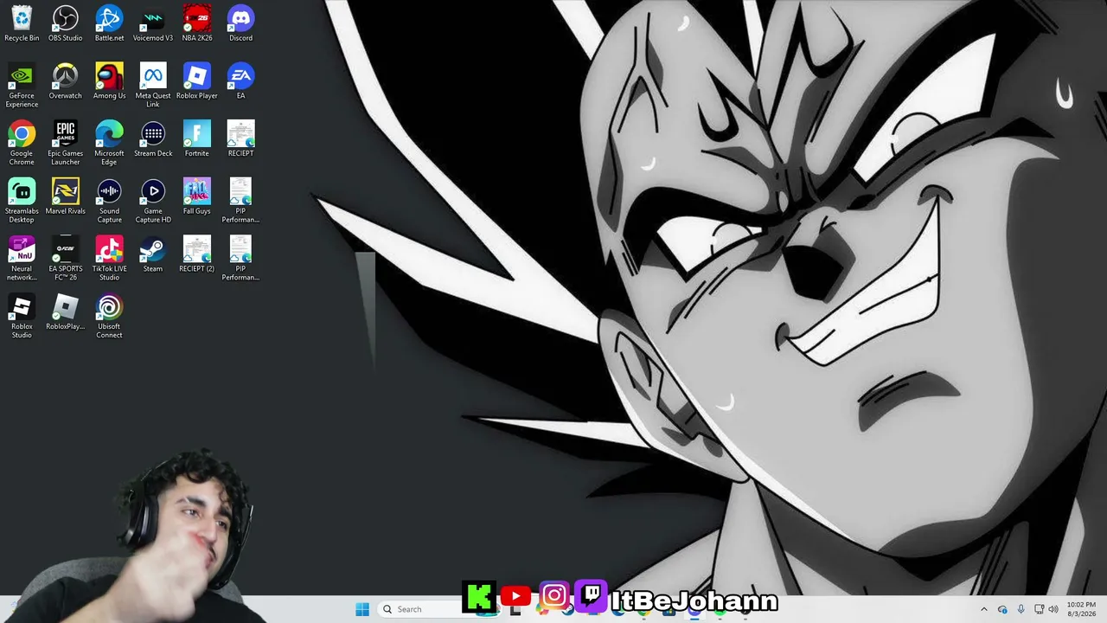Select the Game Capture HD shortcut

point(153,201)
